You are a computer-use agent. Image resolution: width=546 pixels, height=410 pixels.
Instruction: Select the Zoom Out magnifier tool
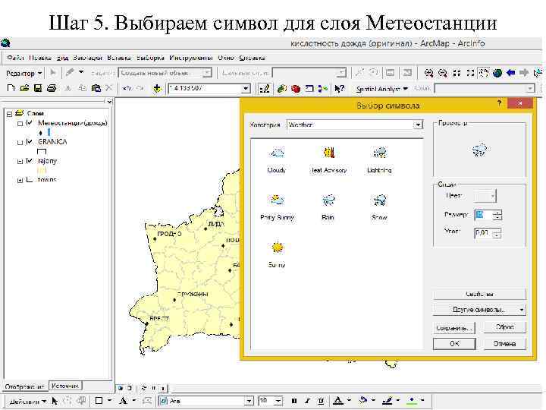point(442,73)
